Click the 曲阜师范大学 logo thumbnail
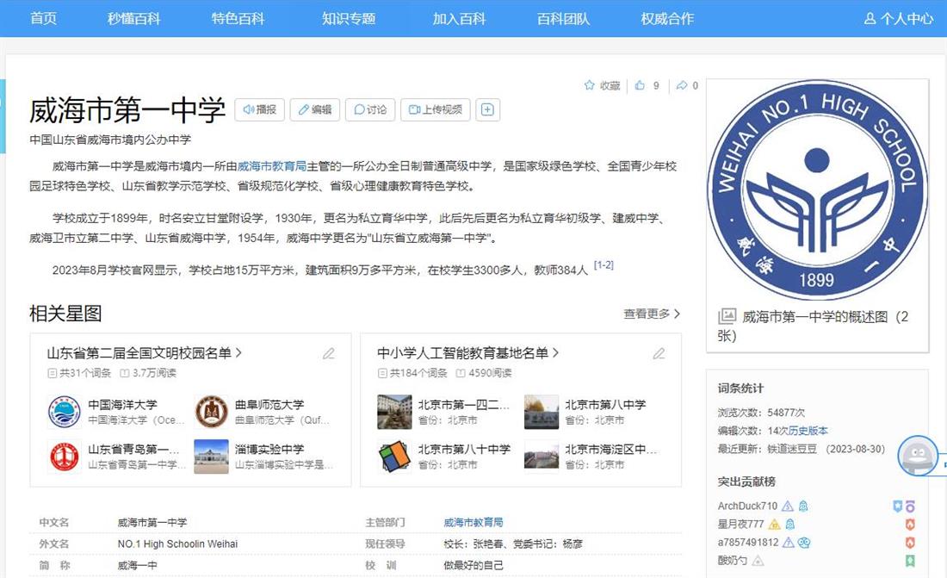 212,412
